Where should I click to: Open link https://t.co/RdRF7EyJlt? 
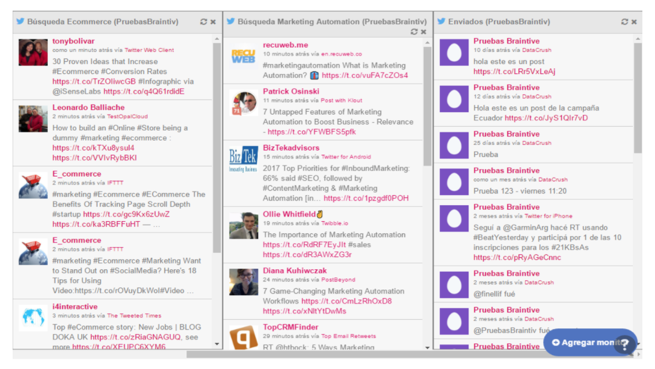click(305, 245)
